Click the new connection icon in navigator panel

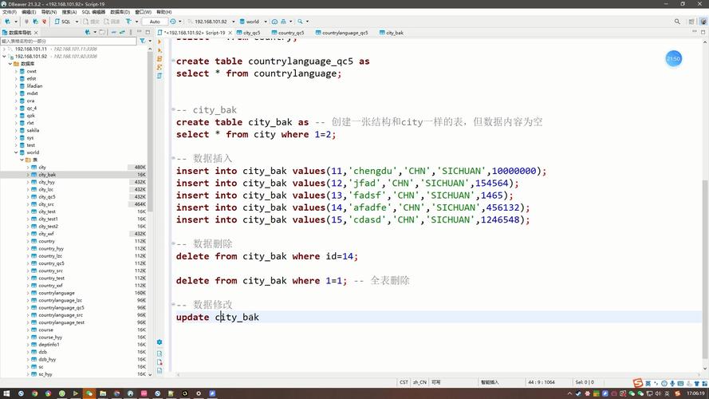coord(88,33)
